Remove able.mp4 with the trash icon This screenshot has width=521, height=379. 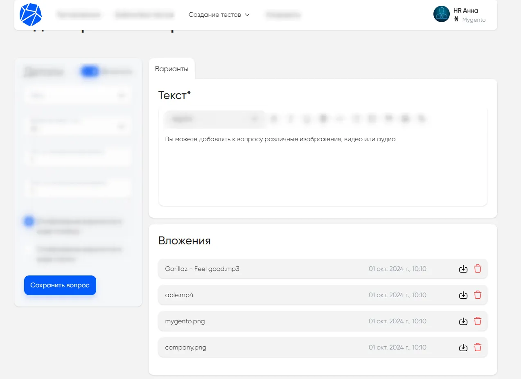(x=478, y=295)
